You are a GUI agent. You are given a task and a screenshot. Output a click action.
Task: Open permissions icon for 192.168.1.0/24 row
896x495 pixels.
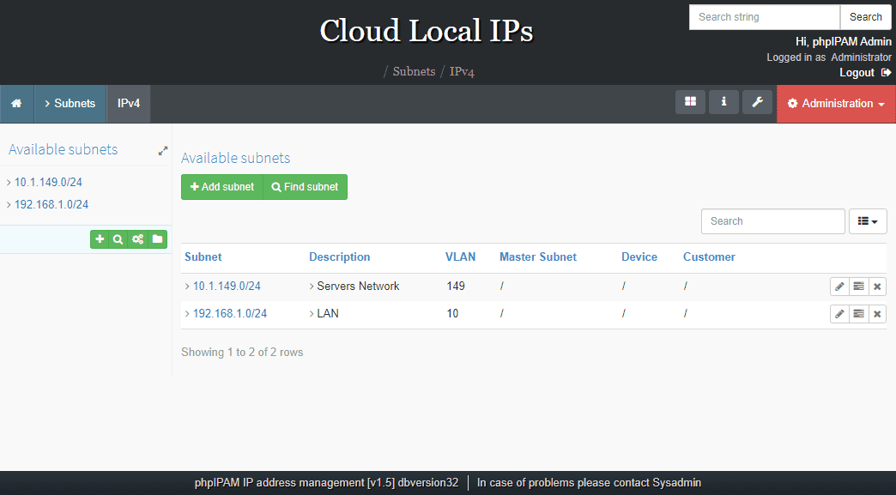coord(858,314)
